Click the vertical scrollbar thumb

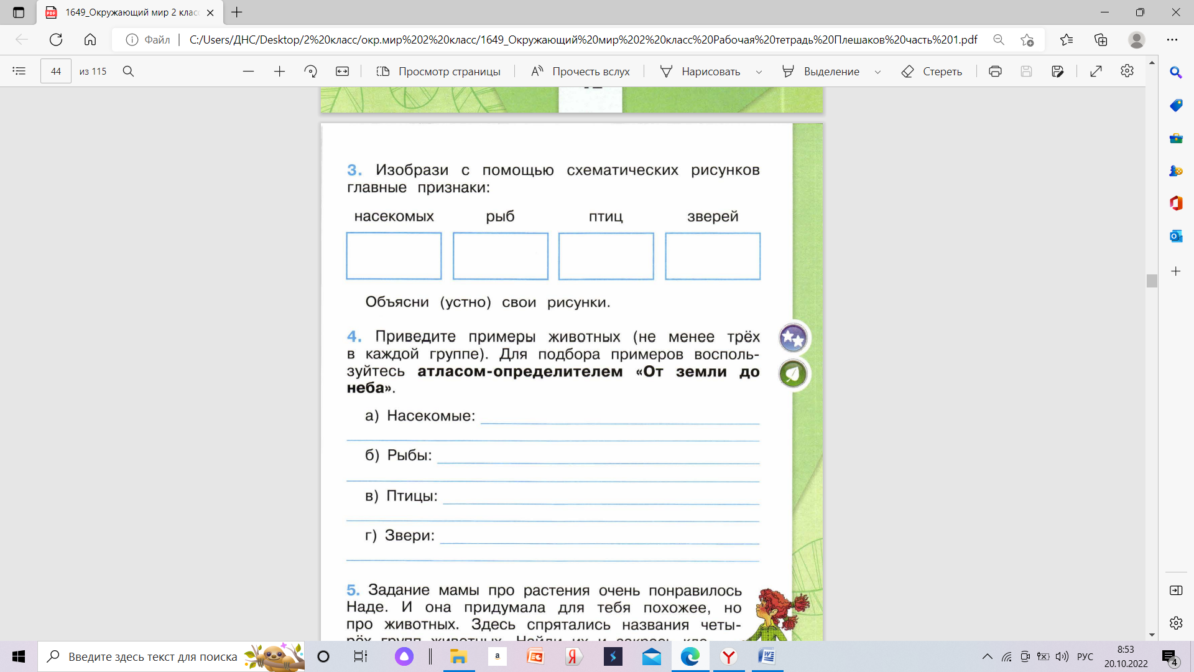tap(1152, 281)
